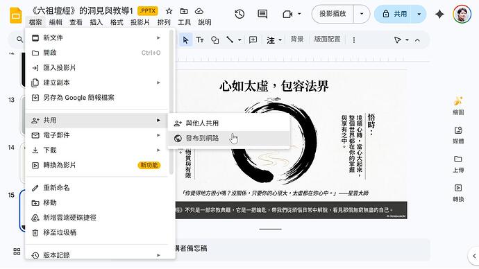Image resolution: width=479 pixels, height=269 pixels.
Task: Select the line tool
Action: point(230,40)
